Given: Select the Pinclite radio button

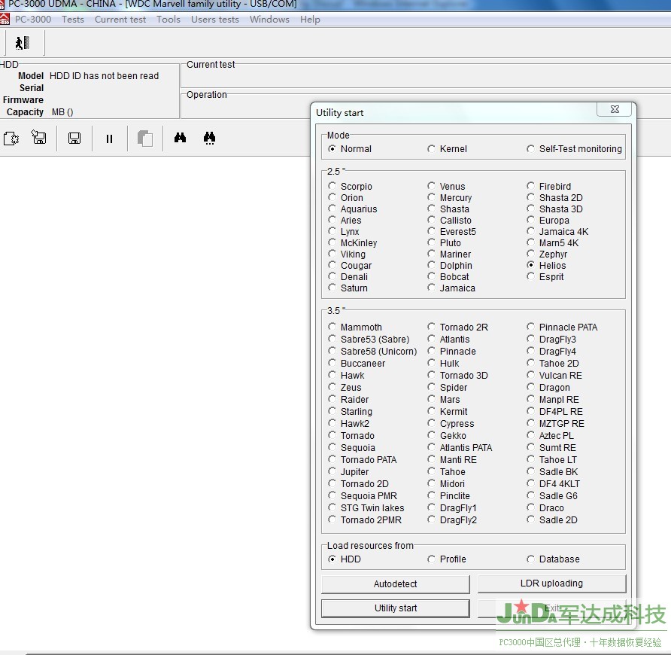Looking at the screenshot, I should (x=431, y=495).
